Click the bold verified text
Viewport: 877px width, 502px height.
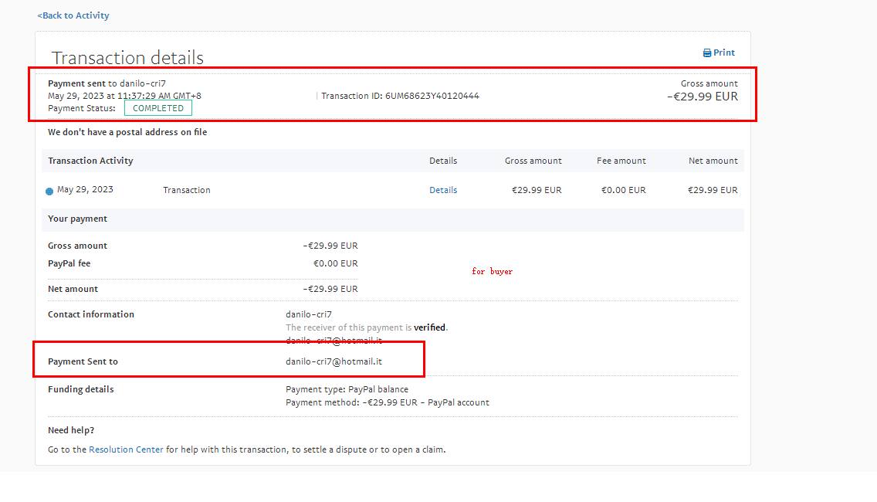(429, 327)
